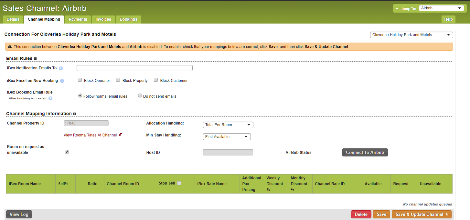Click the Weekly Discount % column header
The height and width of the screenshot is (220, 470).
[276, 184]
